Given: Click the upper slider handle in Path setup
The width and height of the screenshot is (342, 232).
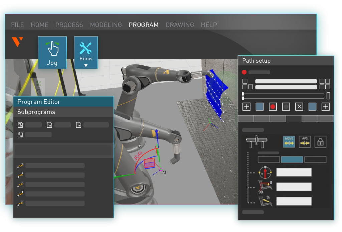Looking at the screenshot, I should [243, 94].
